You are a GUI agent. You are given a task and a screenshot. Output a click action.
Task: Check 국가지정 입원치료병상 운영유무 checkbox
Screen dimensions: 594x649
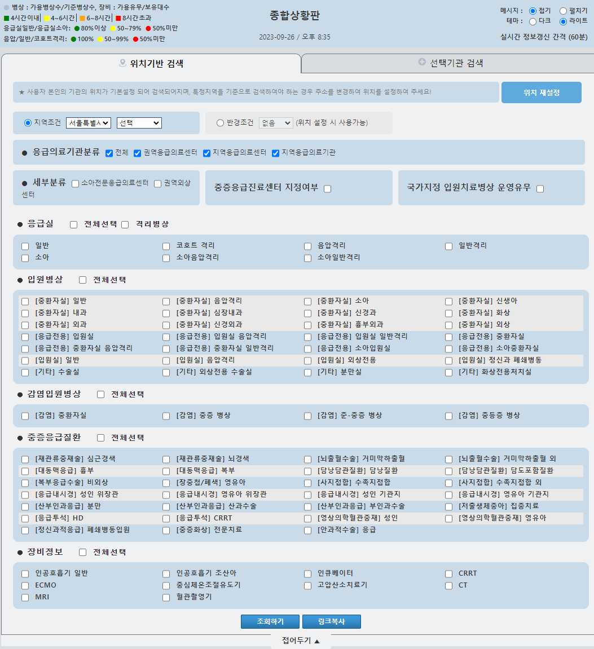click(x=540, y=189)
